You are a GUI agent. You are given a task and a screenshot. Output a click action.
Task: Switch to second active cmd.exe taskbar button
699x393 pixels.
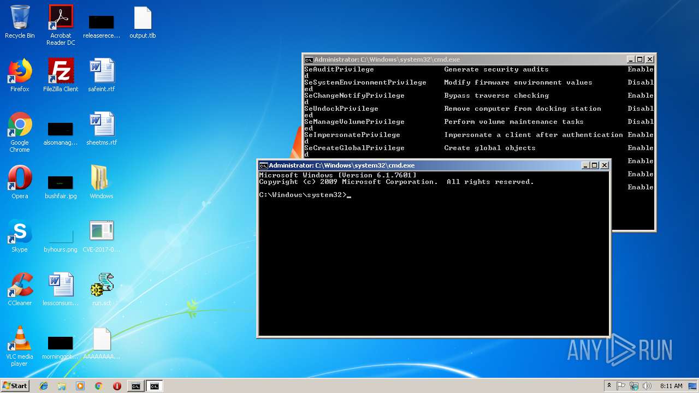[x=155, y=386]
